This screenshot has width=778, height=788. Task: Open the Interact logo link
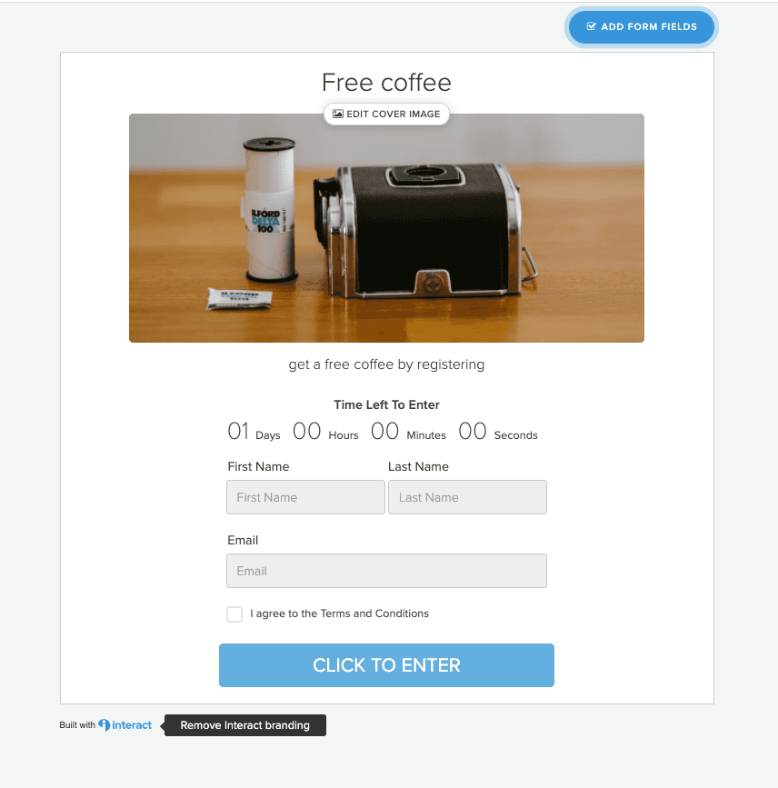pyautogui.click(x=125, y=724)
